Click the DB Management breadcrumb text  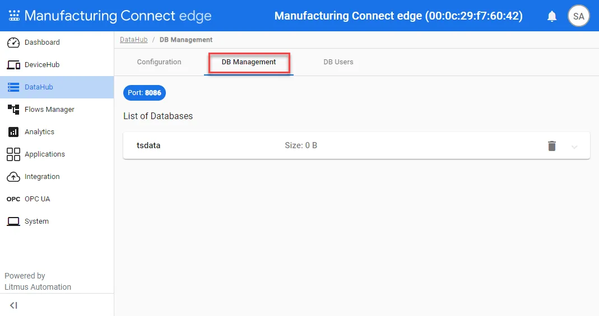tap(186, 40)
